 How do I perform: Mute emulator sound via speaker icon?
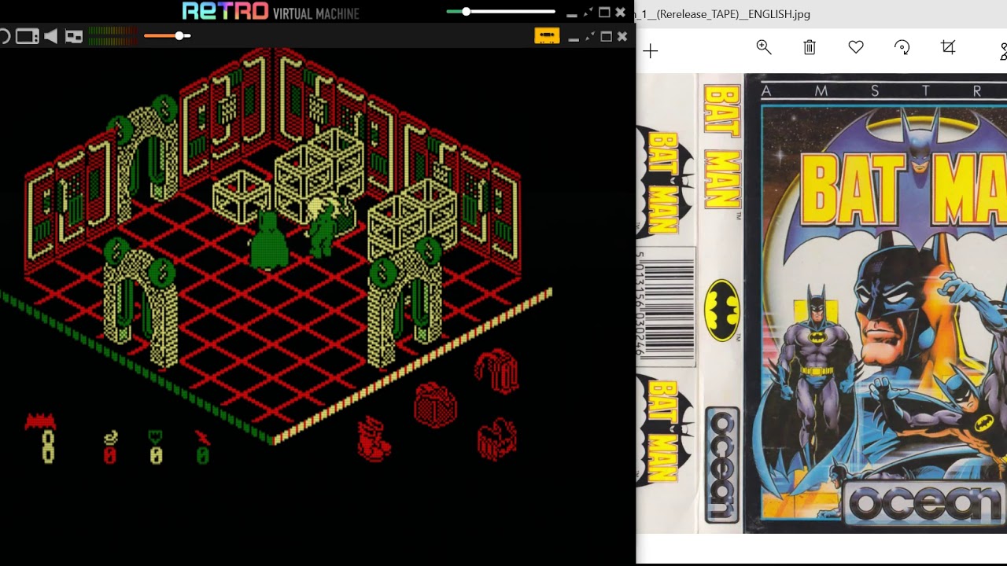[x=51, y=36]
